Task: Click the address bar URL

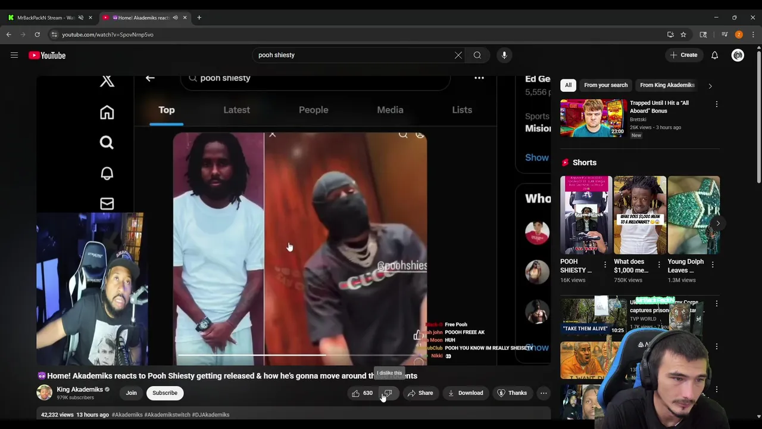Action: [108, 35]
